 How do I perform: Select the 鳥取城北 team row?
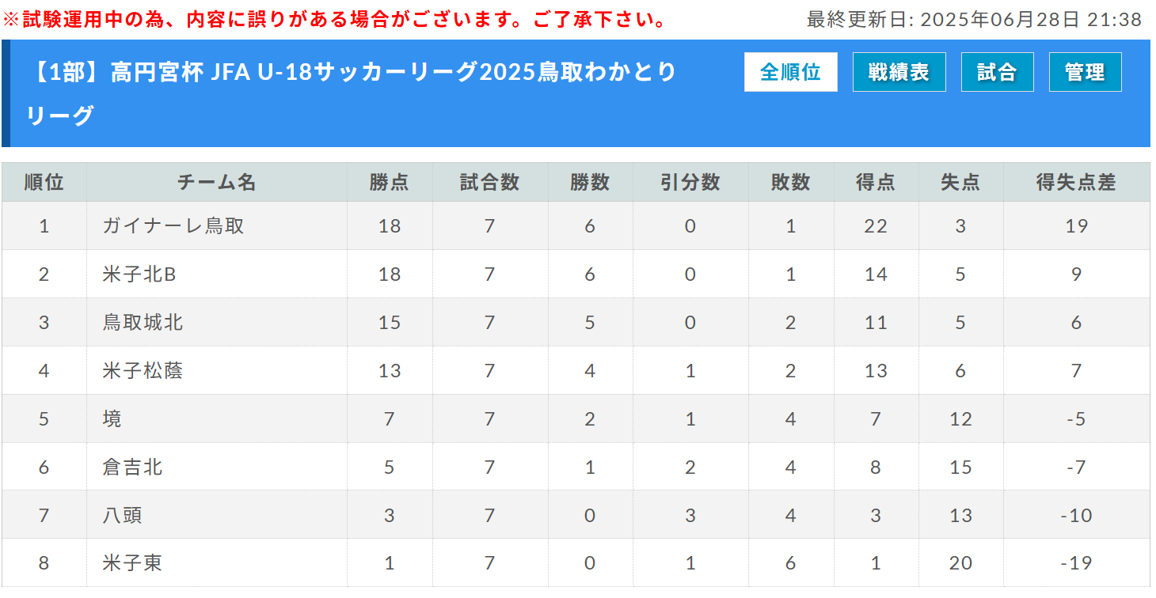click(576, 323)
